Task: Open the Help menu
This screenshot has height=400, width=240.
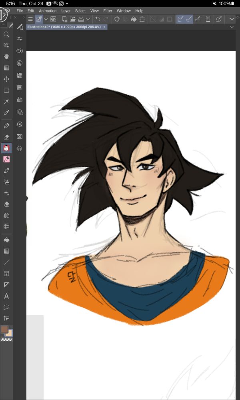Action: click(x=139, y=11)
